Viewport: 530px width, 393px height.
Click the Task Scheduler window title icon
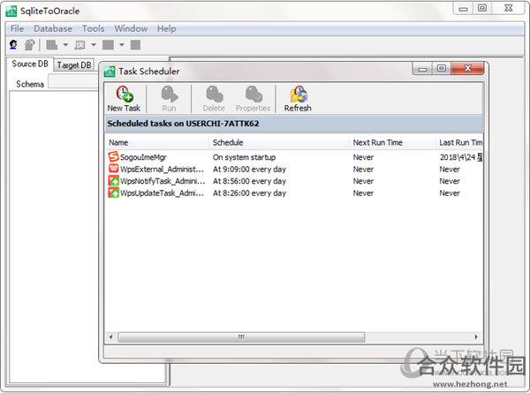pyautogui.click(x=110, y=72)
